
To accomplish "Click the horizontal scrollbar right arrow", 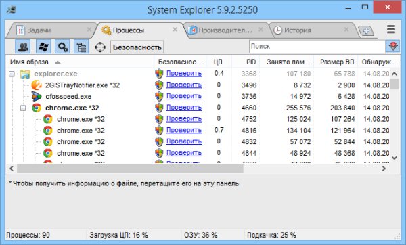I will pos(384,169).
